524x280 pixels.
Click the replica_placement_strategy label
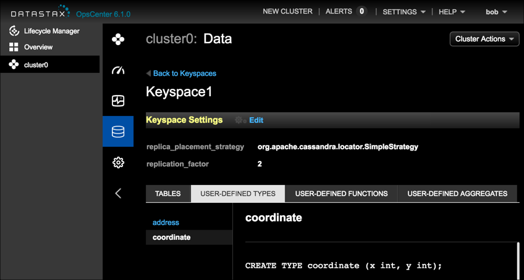point(195,147)
